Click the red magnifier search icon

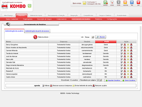[x=35, y=37]
